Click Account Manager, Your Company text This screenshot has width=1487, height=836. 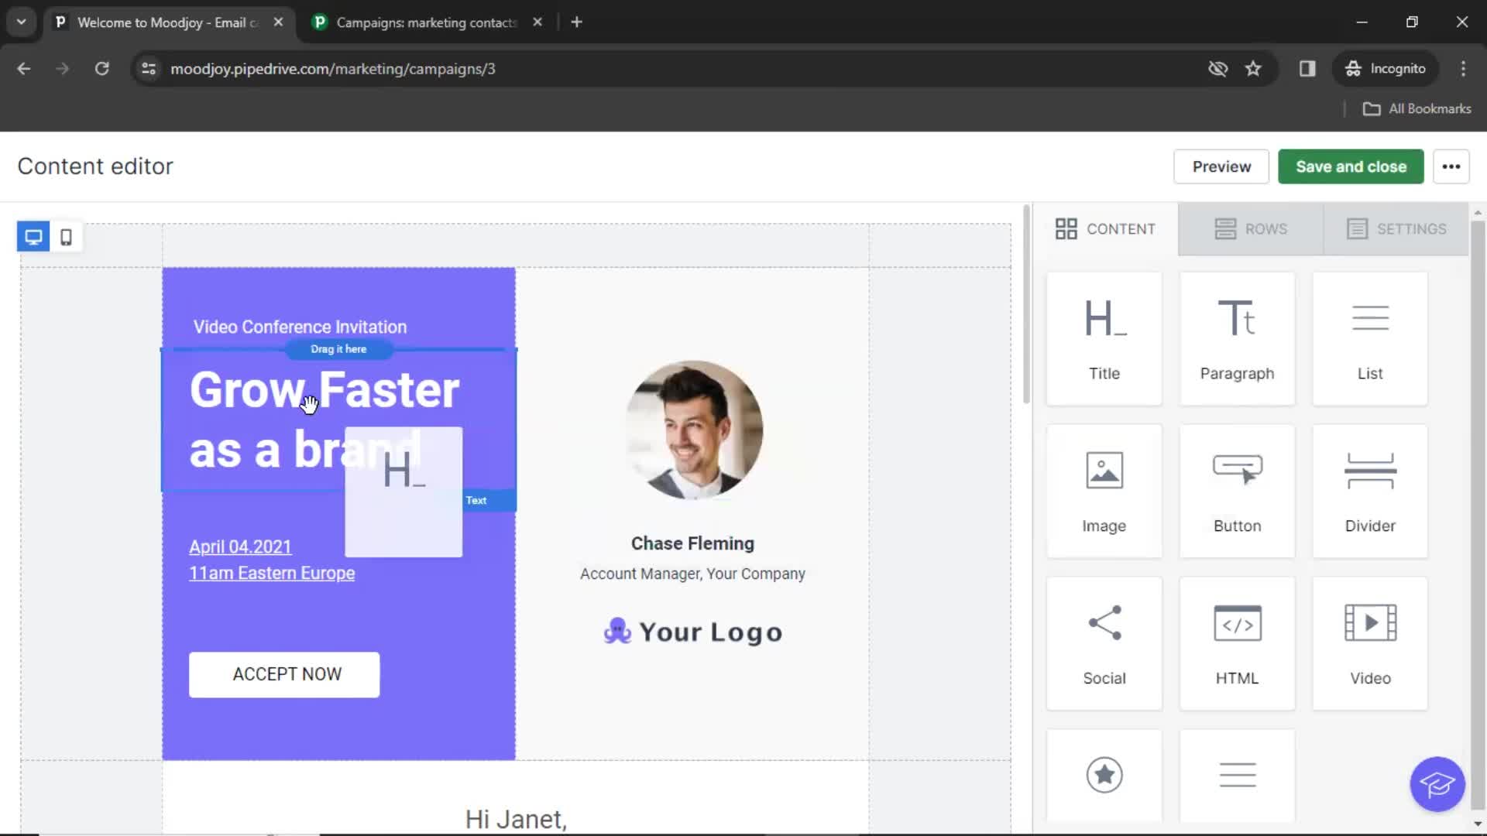click(692, 574)
